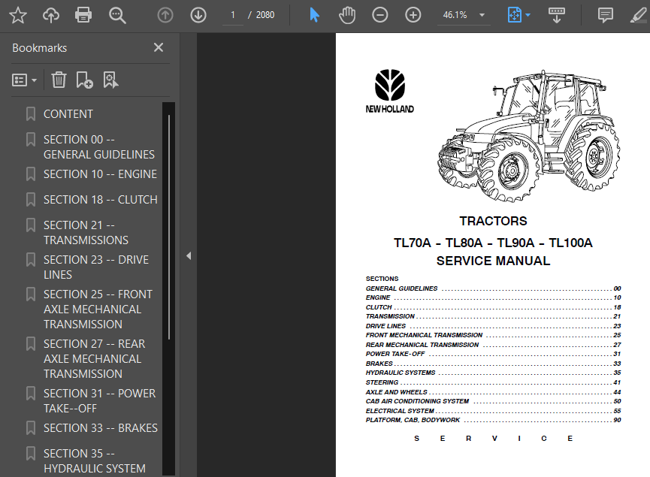Click the 'GENERAL GUIDELINES' contents line
The height and width of the screenshot is (477, 650).
pyautogui.click(x=493, y=288)
